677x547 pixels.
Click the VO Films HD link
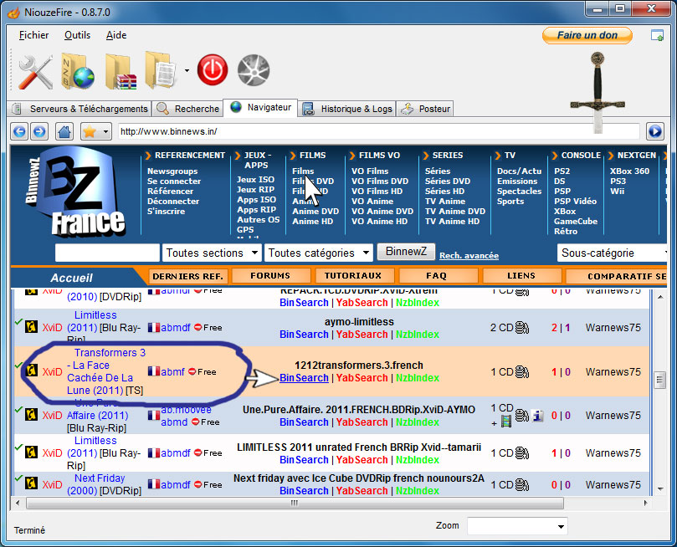tap(377, 191)
